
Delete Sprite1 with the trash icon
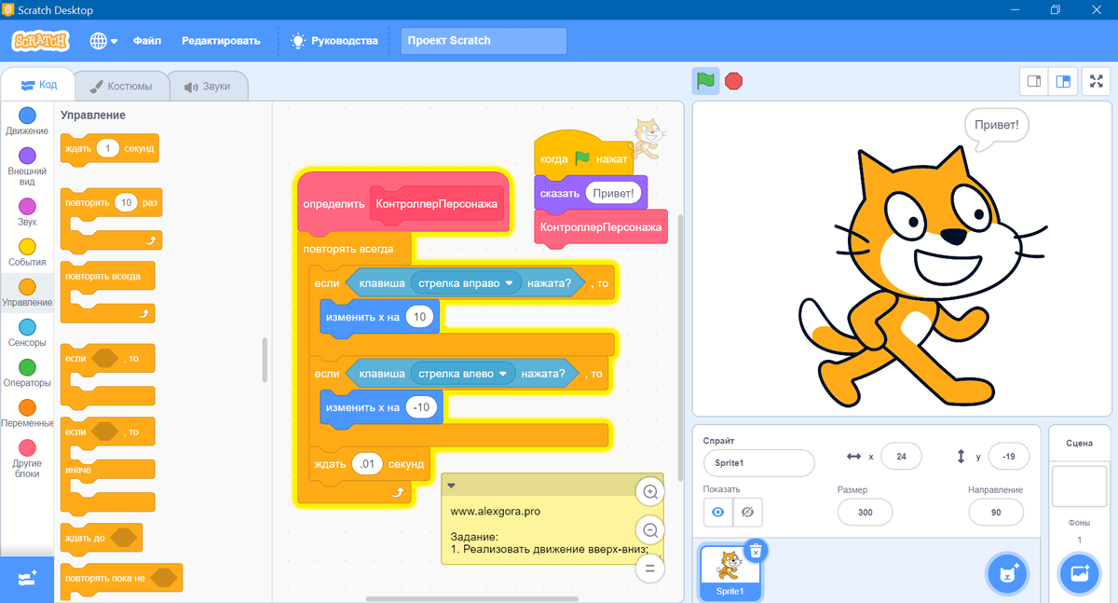point(757,550)
